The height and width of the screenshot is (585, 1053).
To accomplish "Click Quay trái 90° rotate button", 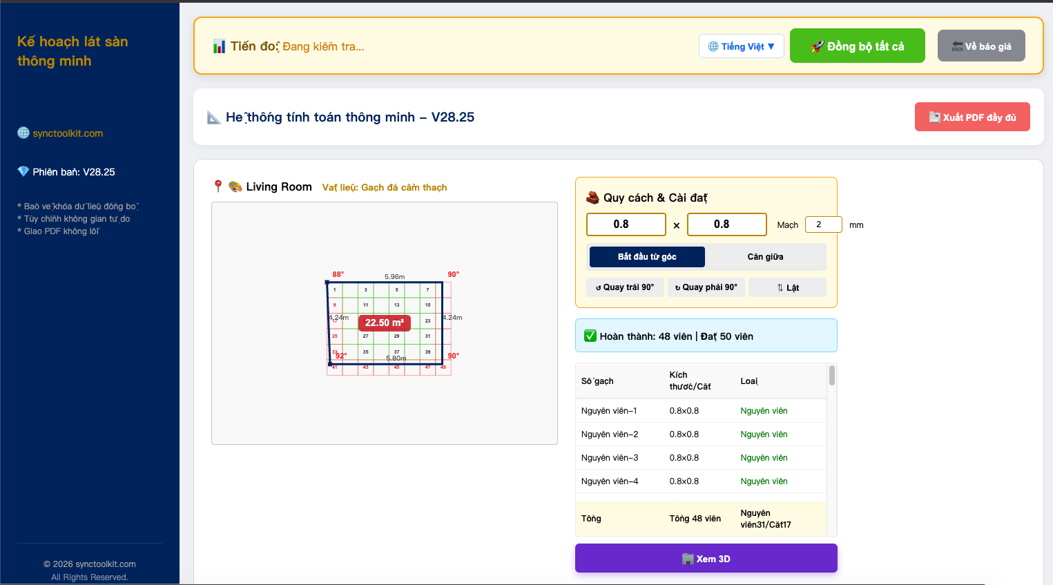I will tap(625, 287).
